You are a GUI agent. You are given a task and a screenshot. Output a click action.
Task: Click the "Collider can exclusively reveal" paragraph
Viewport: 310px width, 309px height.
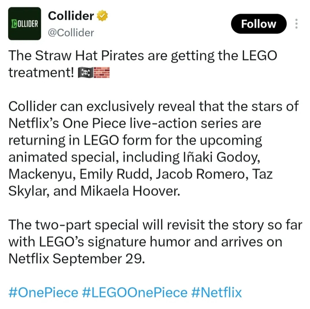tap(154, 149)
